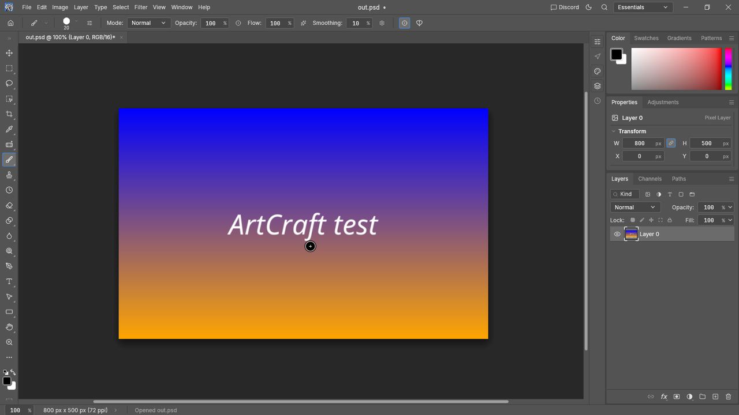Open the Filter menu
This screenshot has width=739, height=415.
141,7
